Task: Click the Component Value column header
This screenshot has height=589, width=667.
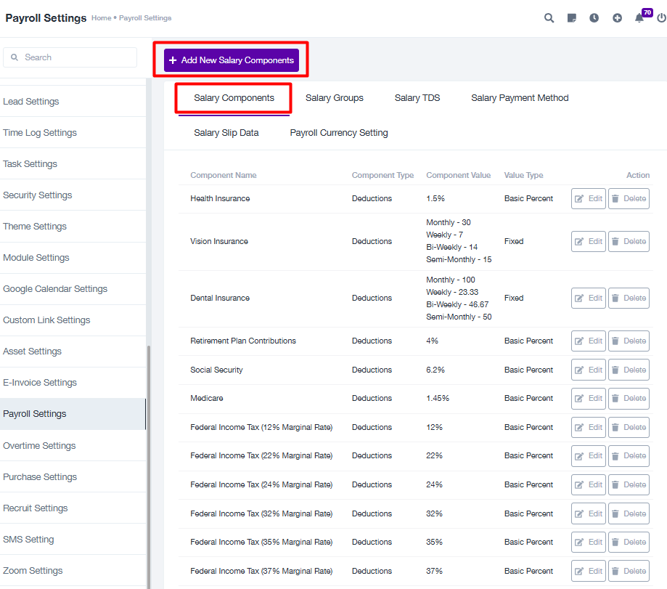Action: 458,175
